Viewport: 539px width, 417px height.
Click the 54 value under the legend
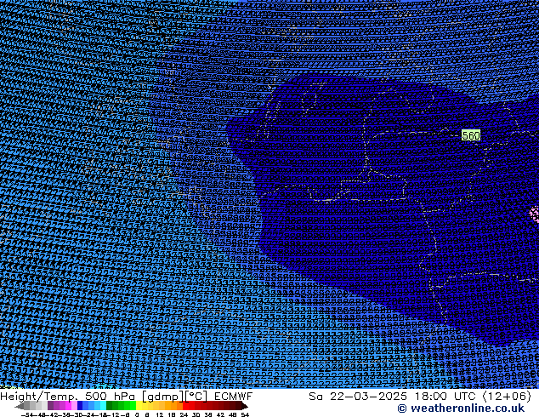click(x=246, y=414)
